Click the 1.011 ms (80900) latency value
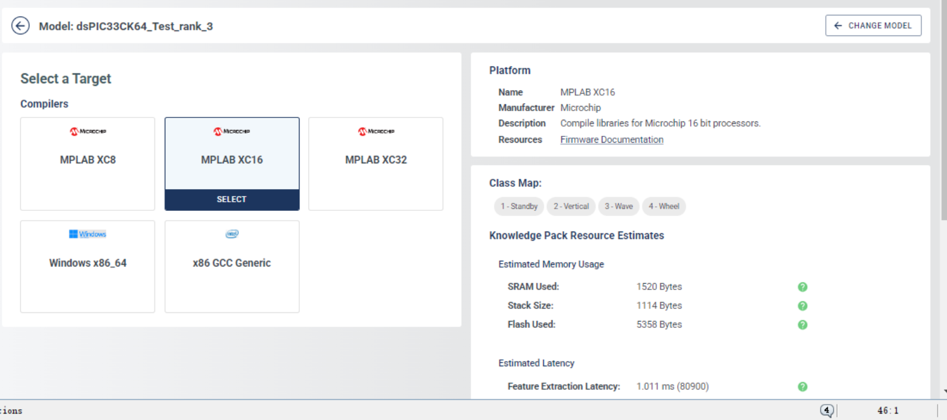947x420 pixels. tap(672, 386)
